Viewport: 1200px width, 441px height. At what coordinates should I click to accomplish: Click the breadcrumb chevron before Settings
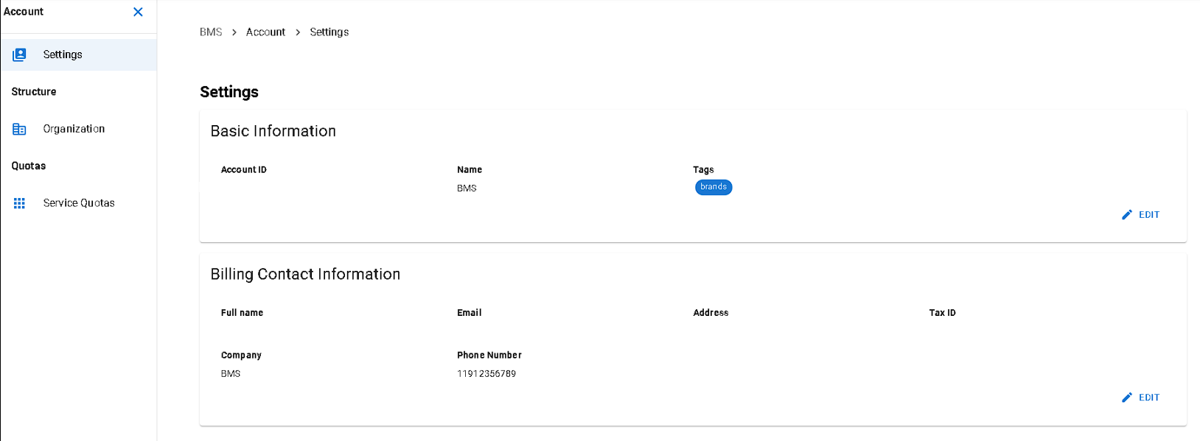(298, 32)
